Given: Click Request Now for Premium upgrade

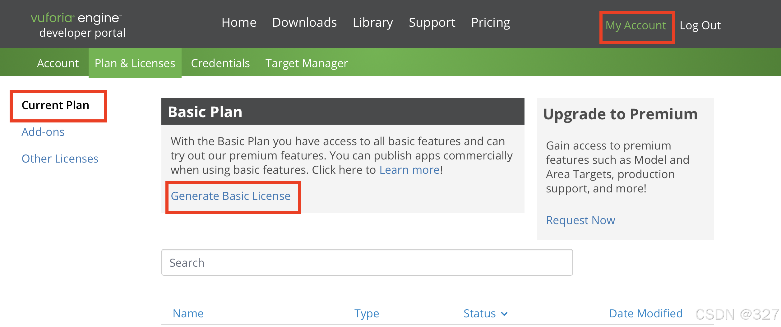Looking at the screenshot, I should coord(580,220).
